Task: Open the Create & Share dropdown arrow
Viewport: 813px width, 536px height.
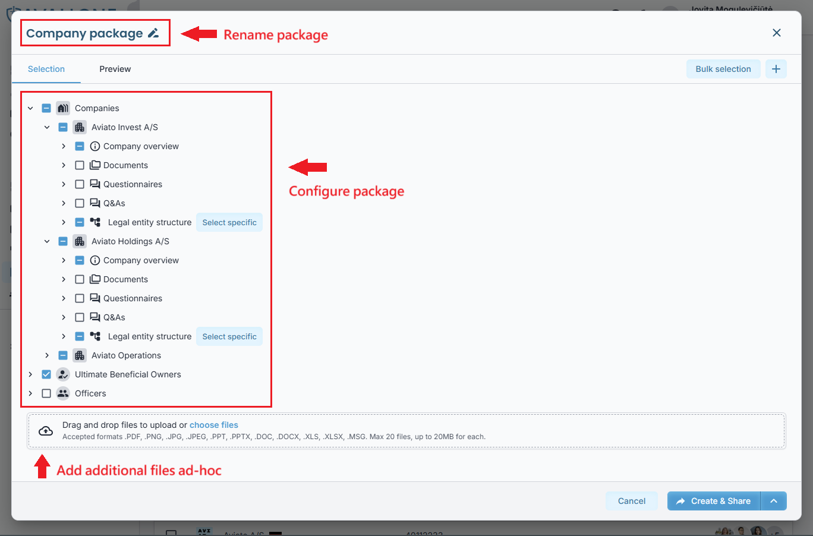Action: (774, 501)
